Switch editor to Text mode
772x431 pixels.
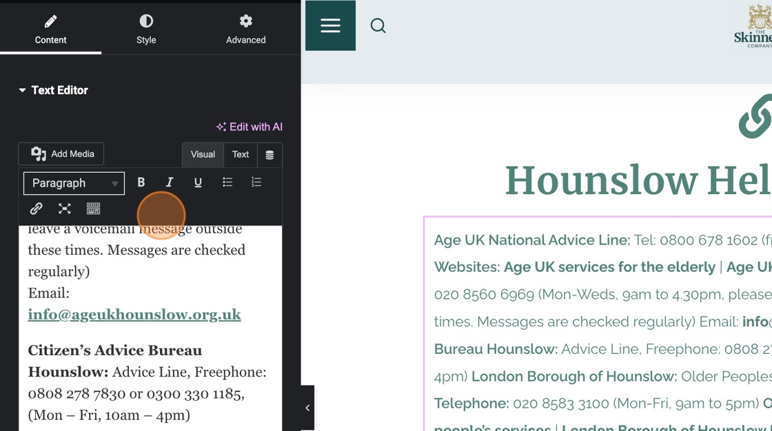point(241,154)
